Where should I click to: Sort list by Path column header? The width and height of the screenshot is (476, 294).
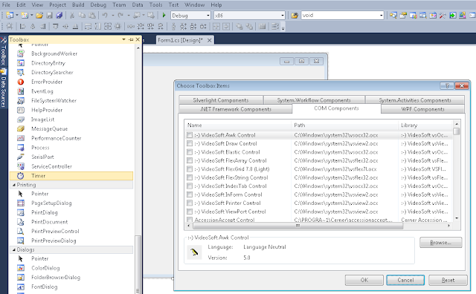[x=345, y=125]
